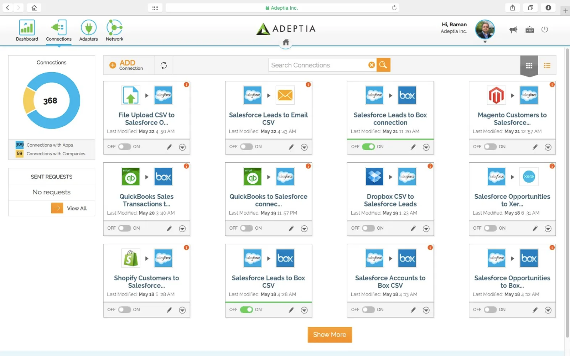The height and width of the screenshot is (356, 570).
Task: Disable the Salesforce Leads to Box CSV toggle
Action: click(247, 310)
